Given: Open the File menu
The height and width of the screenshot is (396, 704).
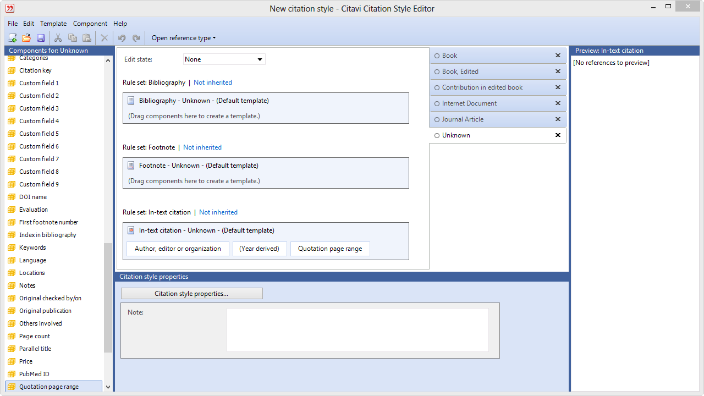Looking at the screenshot, I should [x=13, y=24].
